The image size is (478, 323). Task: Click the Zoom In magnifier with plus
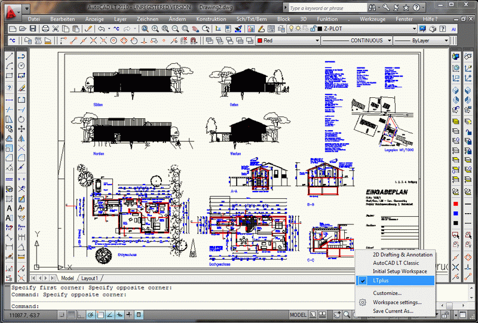point(155,29)
